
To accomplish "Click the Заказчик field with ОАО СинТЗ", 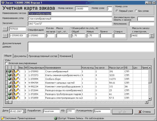I will (x=70, y=24).
